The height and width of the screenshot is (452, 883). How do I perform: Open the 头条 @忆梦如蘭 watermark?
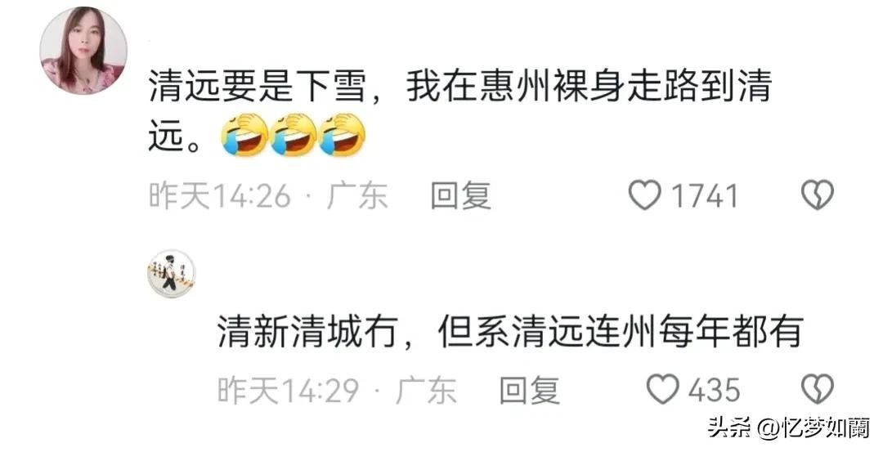[x=788, y=428]
